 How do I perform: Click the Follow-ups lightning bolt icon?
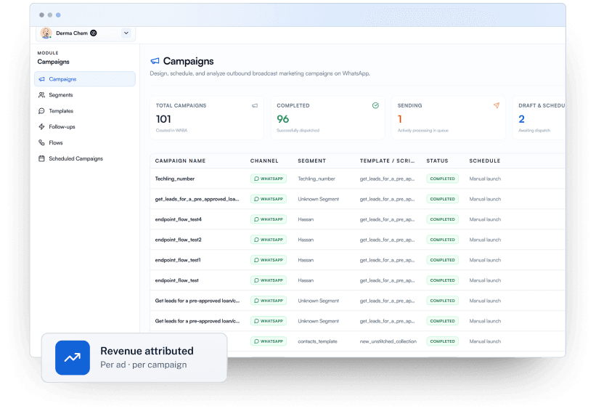pyautogui.click(x=41, y=127)
